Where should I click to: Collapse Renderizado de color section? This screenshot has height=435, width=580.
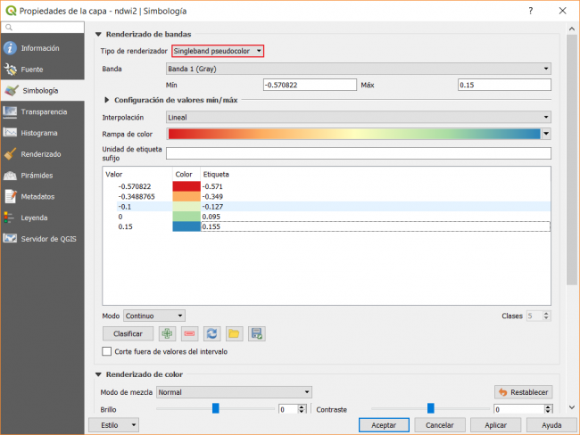point(98,374)
